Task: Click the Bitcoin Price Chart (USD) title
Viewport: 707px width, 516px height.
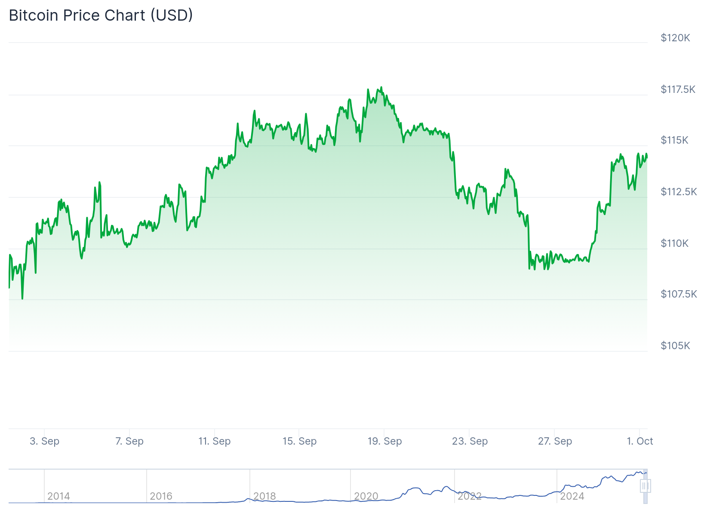Action: point(101,15)
